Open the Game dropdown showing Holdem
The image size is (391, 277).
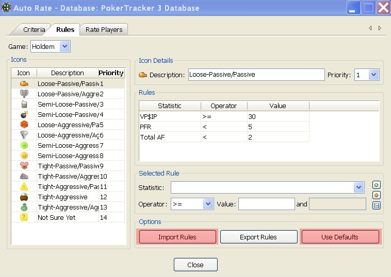coord(64,46)
